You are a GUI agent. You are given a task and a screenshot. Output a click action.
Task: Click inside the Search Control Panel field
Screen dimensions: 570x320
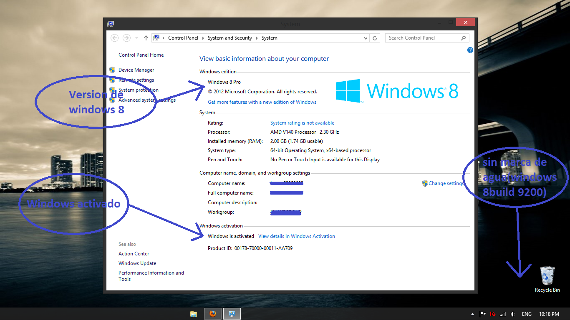point(421,37)
